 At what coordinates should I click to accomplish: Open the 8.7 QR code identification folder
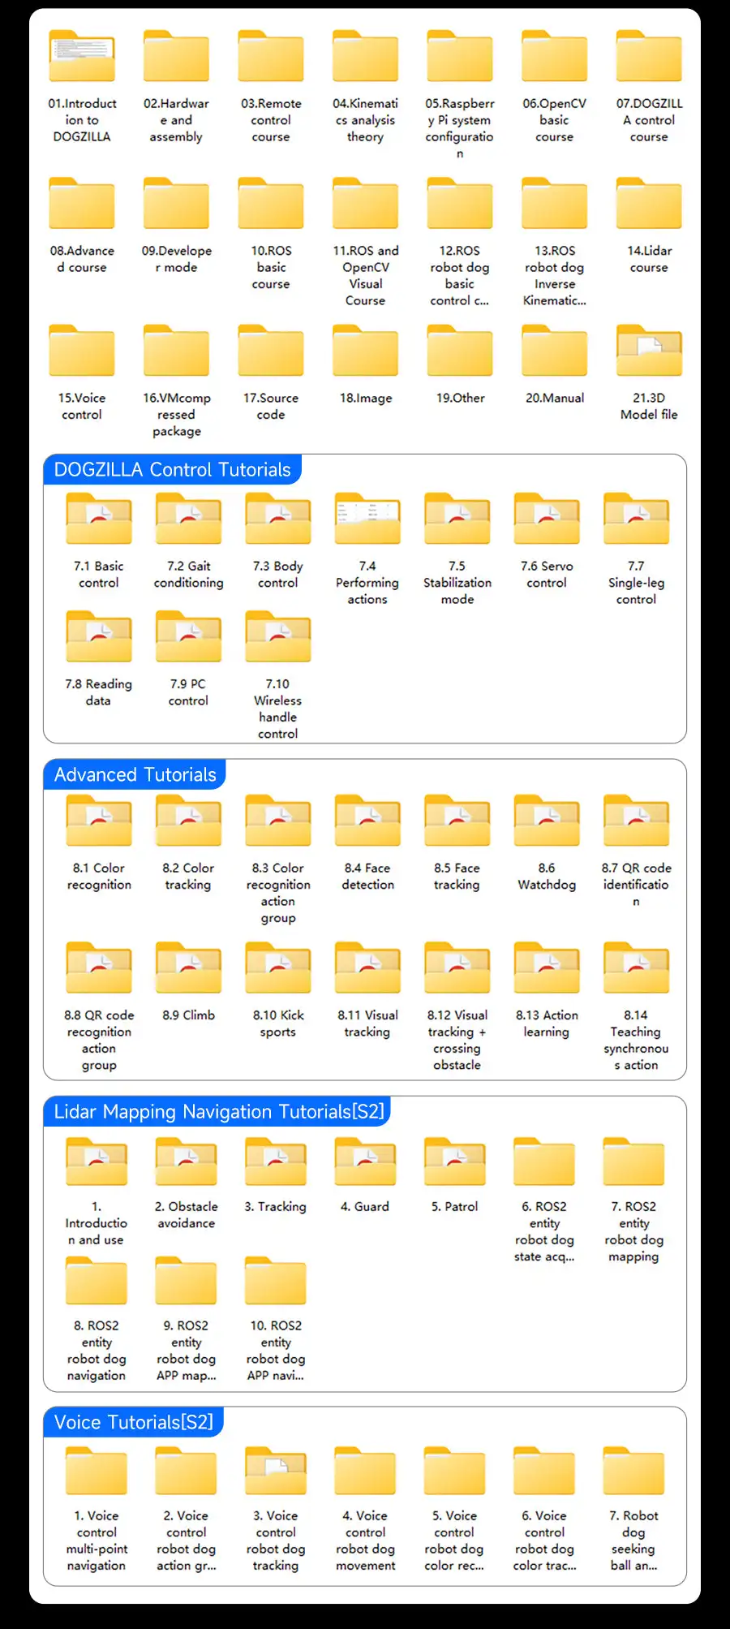point(637,821)
